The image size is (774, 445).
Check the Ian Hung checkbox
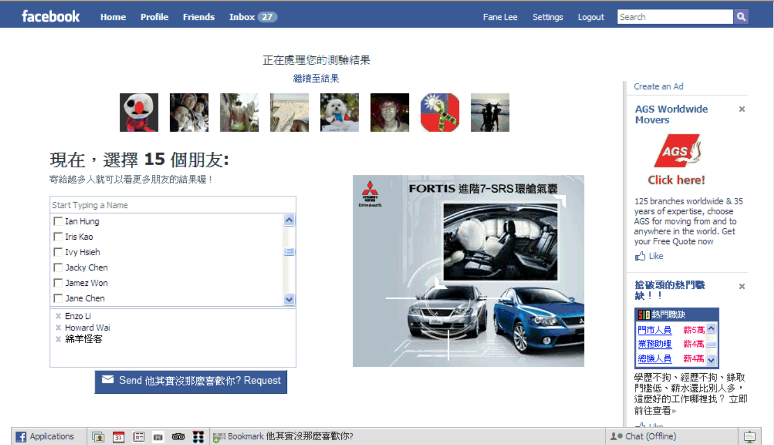click(x=58, y=221)
